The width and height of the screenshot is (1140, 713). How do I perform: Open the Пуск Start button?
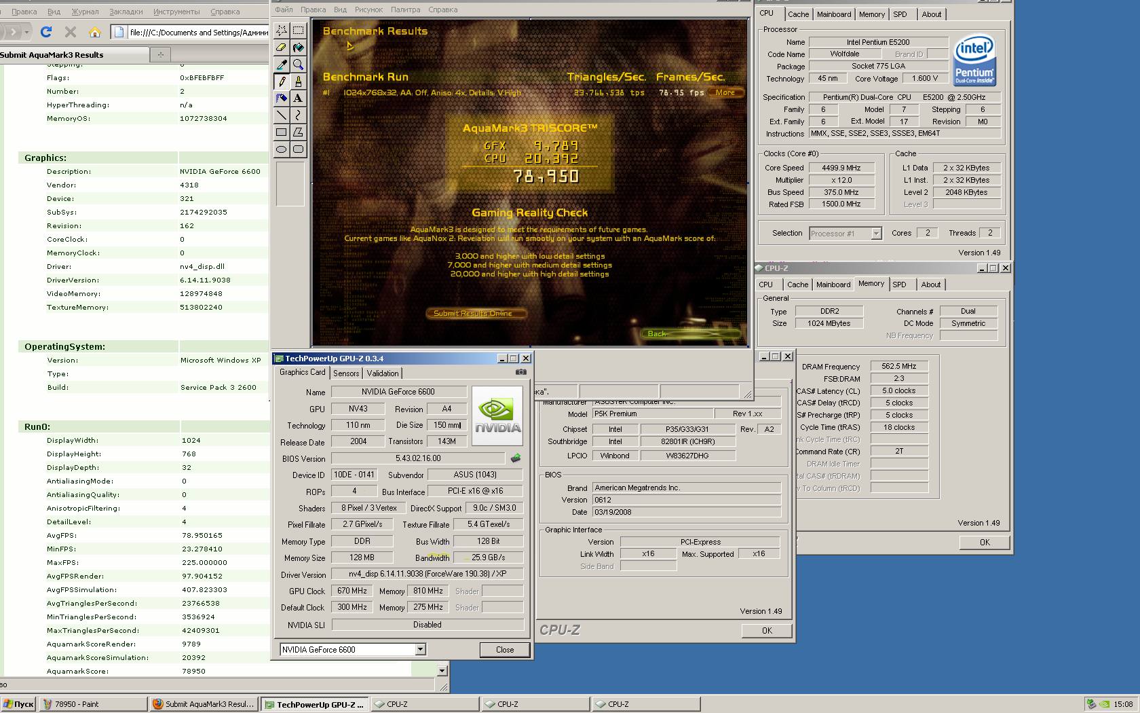coord(19,704)
